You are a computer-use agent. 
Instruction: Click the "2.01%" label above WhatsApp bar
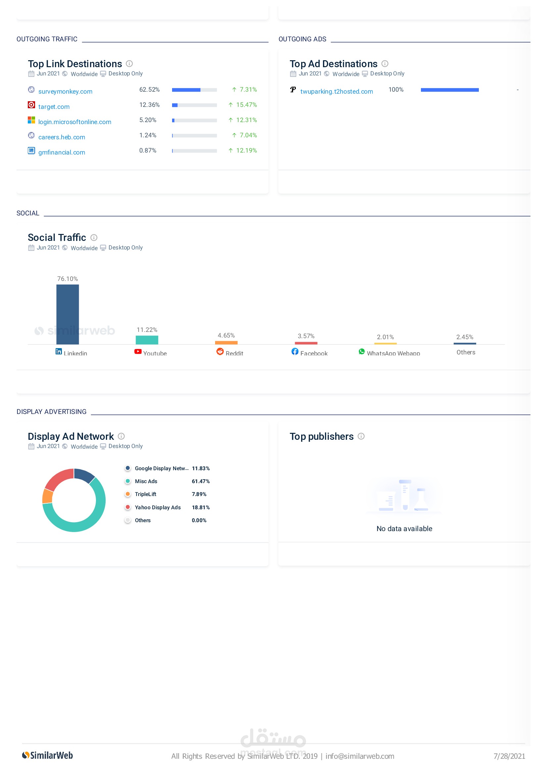[385, 337]
